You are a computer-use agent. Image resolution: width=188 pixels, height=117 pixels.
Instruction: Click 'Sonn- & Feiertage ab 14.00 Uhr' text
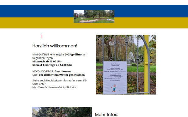tap(52, 65)
